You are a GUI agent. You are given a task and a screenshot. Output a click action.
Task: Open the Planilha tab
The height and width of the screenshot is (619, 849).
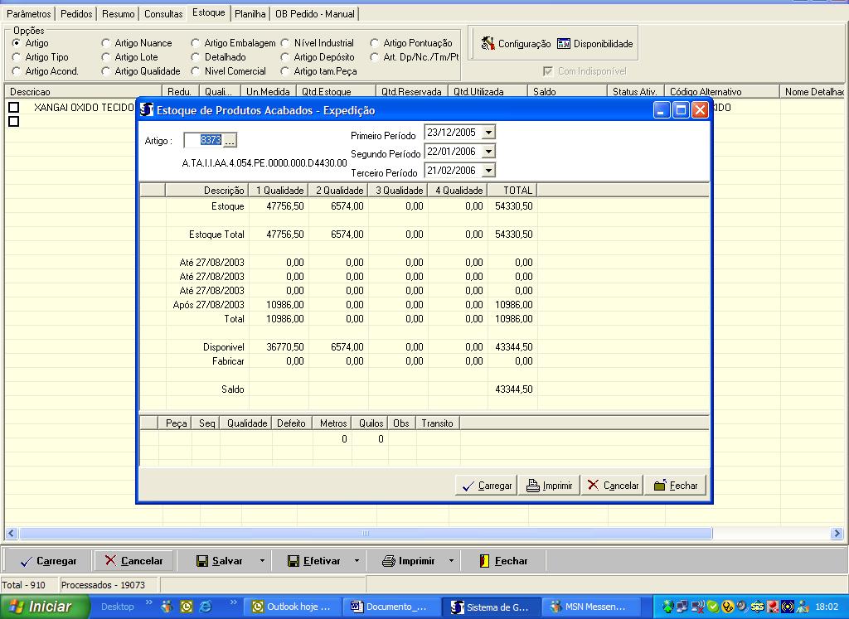250,14
